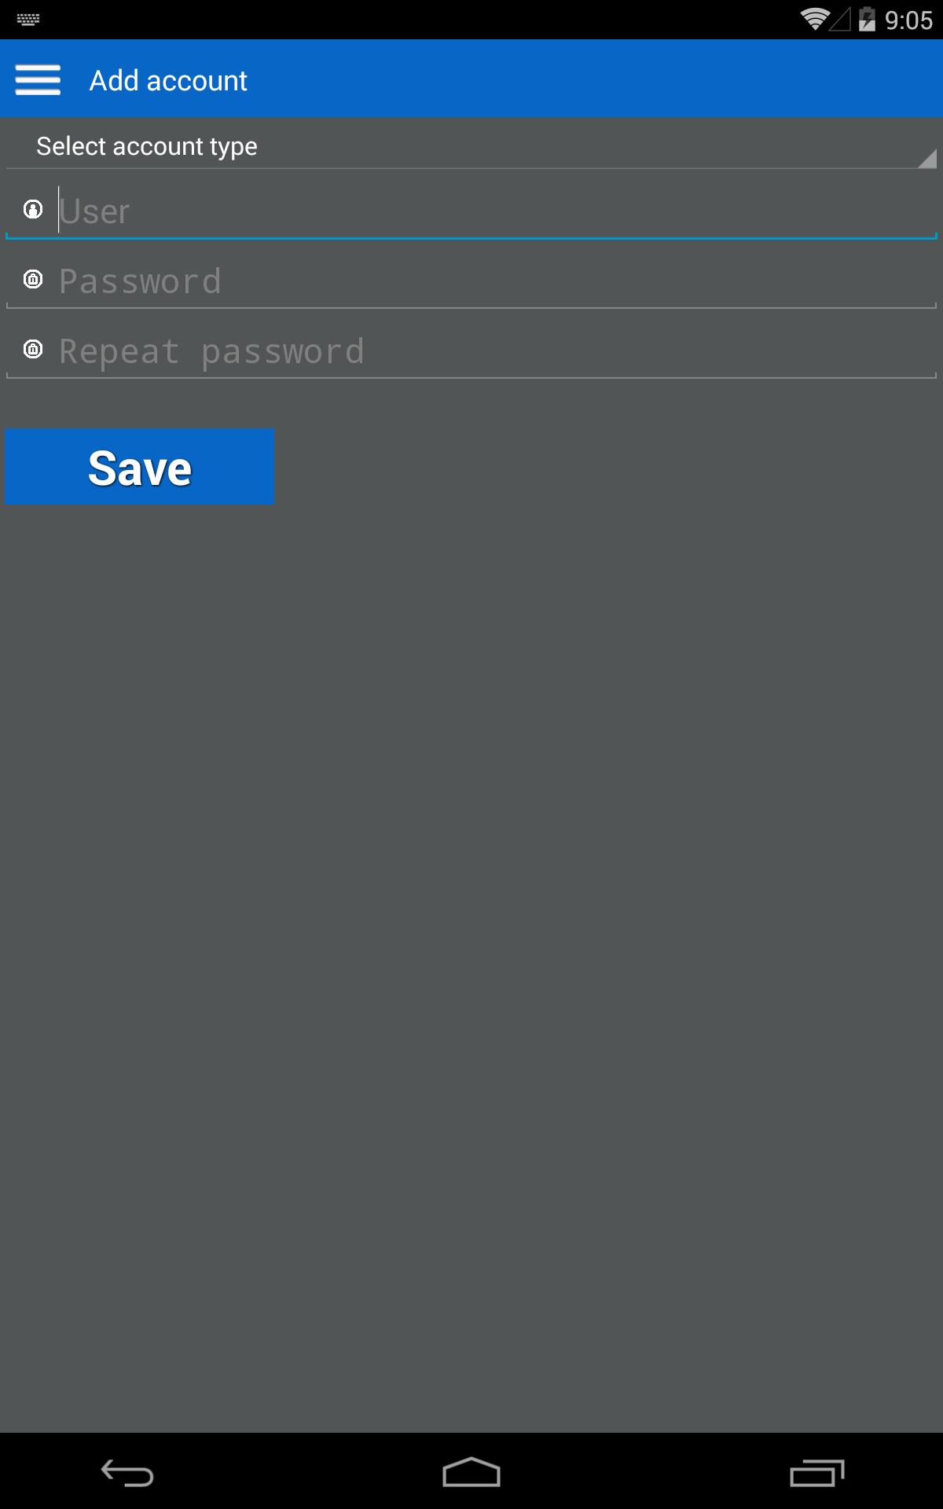Click the Add account title text
Viewport: 943px width, 1509px height.
[x=168, y=80]
